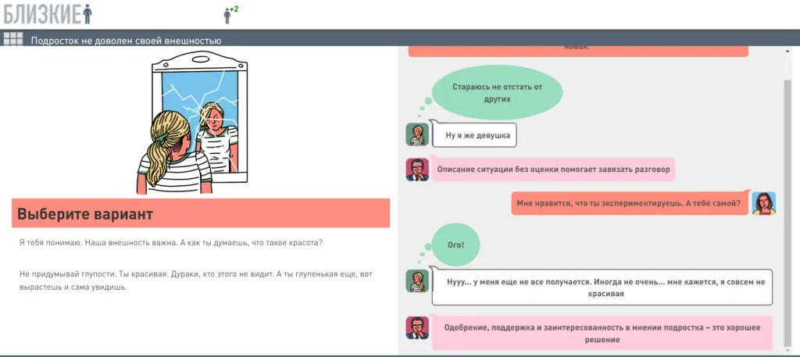
Task: Click the БЛИЗКИЕ logo
Action: coord(47,13)
